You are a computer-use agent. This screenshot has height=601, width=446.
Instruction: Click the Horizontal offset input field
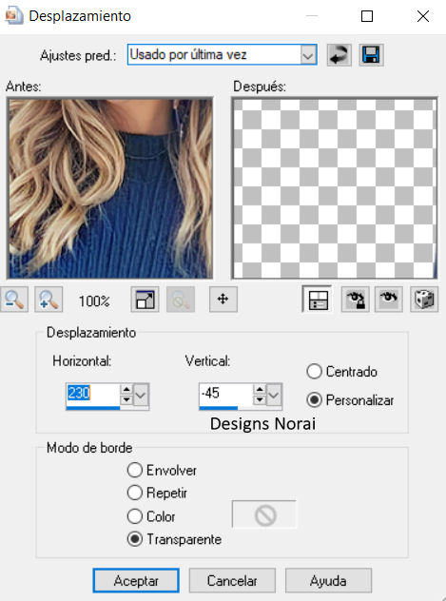tap(93, 395)
